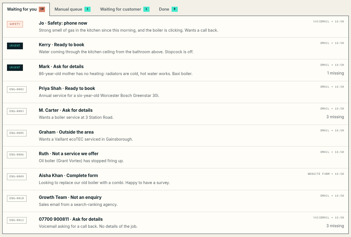This screenshot has width=351, height=237.
Task: Click '07700 900811 · Ask for details' title
Action: [71, 219]
